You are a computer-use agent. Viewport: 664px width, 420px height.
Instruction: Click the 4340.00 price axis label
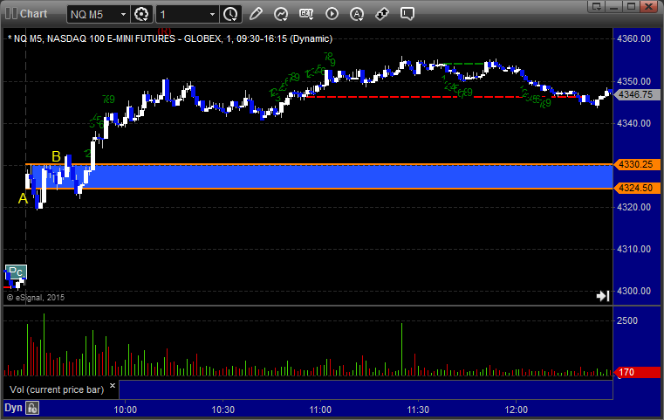point(634,123)
